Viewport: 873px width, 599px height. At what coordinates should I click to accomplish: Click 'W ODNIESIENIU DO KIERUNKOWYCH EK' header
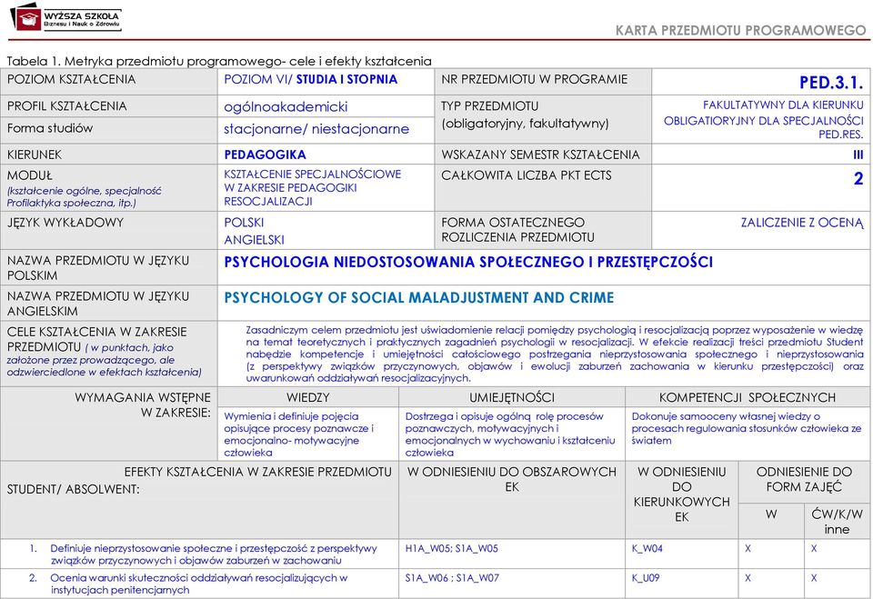click(x=681, y=494)
